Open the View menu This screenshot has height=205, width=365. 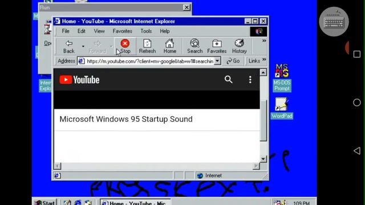pos(99,31)
